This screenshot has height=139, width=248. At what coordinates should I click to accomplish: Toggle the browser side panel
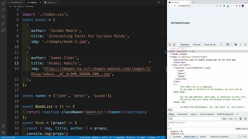[239, 6]
